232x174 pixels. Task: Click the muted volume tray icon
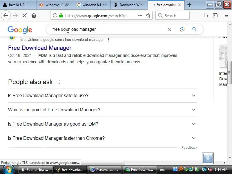pyautogui.click(x=209, y=169)
